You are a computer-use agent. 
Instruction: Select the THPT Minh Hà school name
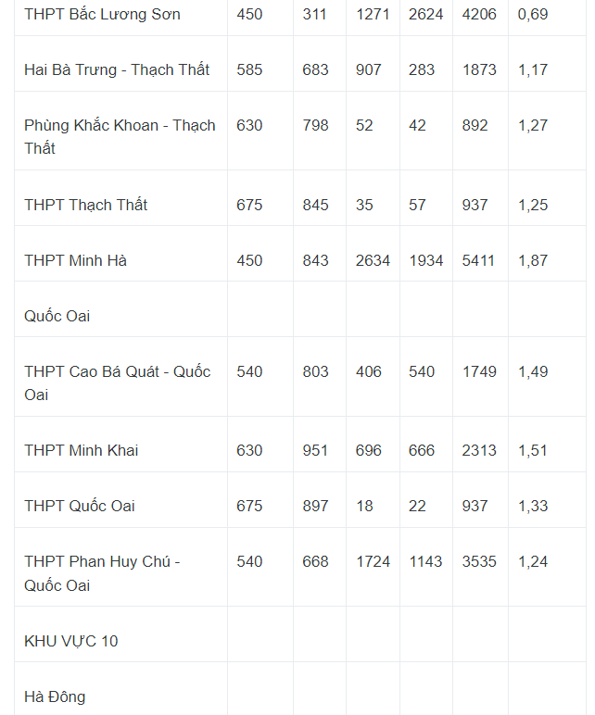click(75, 260)
